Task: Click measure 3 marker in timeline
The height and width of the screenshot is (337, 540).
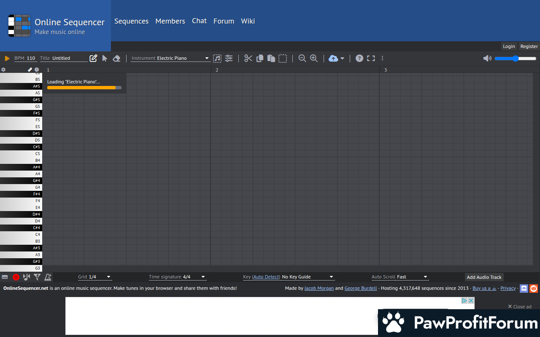Action: (x=386, y=70)
